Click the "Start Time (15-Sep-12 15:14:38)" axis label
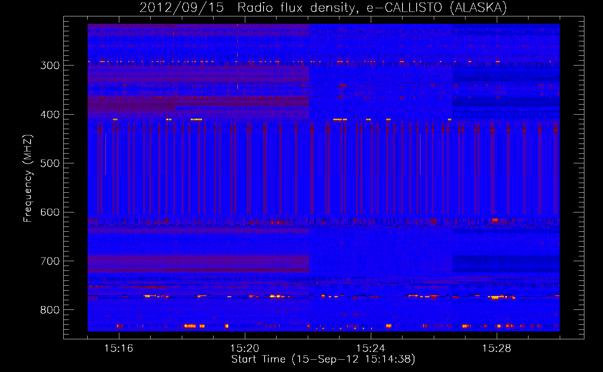603x372 pixels. point(323,359)
